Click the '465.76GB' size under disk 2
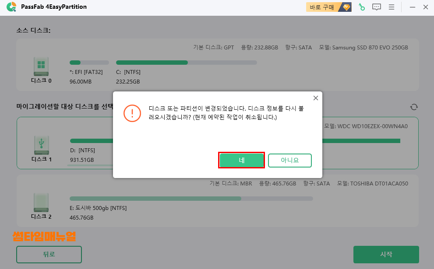 [x=81, y=218]
